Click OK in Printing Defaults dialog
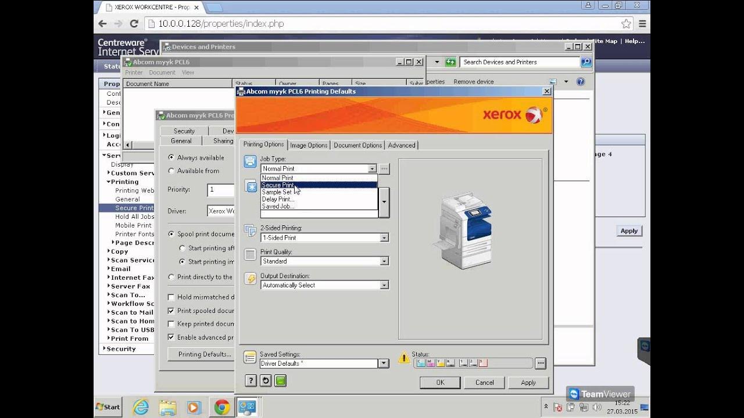The height and width of the screenshot is (418, 744). click(440, 383)
